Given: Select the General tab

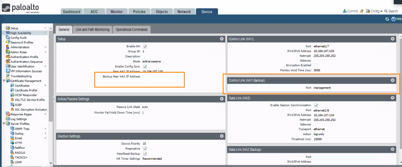Looking at the screenshot, I should [x=64, y=30].
